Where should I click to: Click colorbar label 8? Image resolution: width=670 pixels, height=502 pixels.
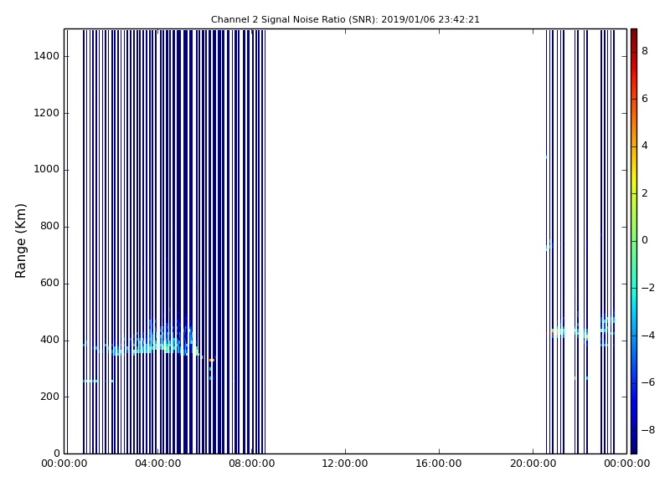(x=645, y=51)
